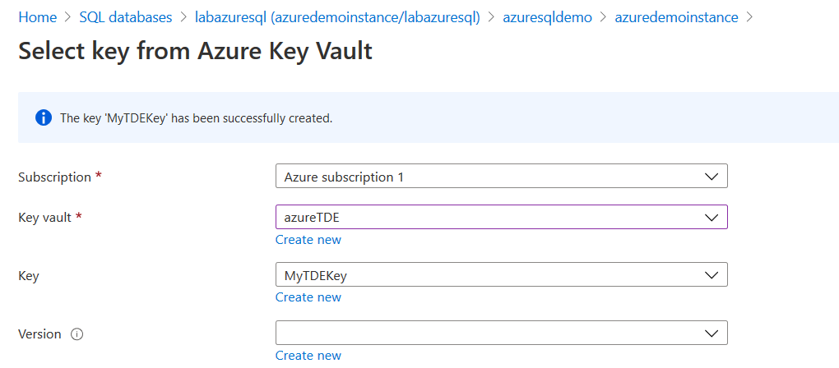This screenshot has height=368, width=839.
Task: Click Create new under Key vault
Action: click(x=308, y=240)
